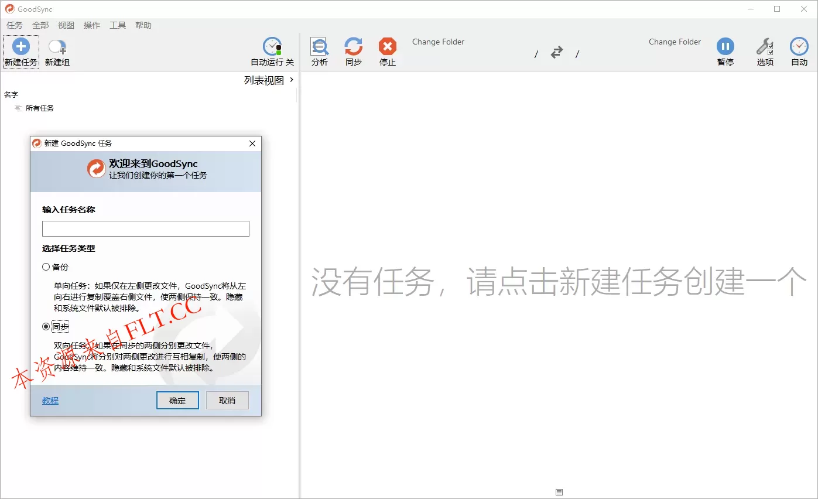Click the 名字 column header
The height and width of the screenshot is (499, 818).
point(11,94)
